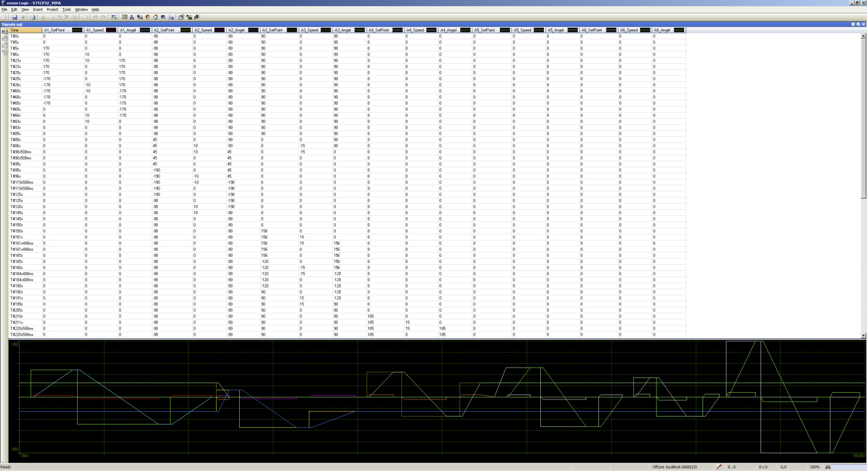Click the hierarchy tree icon in toolbar
This screenshot has height=471, width=867.
click(x=132, y=17)
